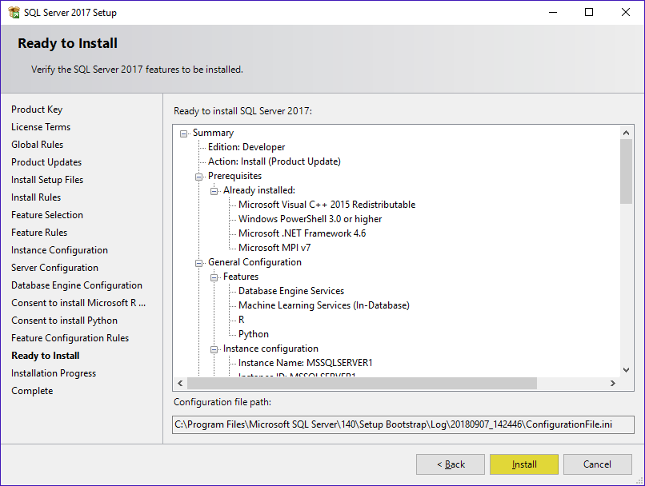The height and width of the screenshot is (486, 645).
Task: Maximize the SQL Server Setup window
Action: coord(589,12)
